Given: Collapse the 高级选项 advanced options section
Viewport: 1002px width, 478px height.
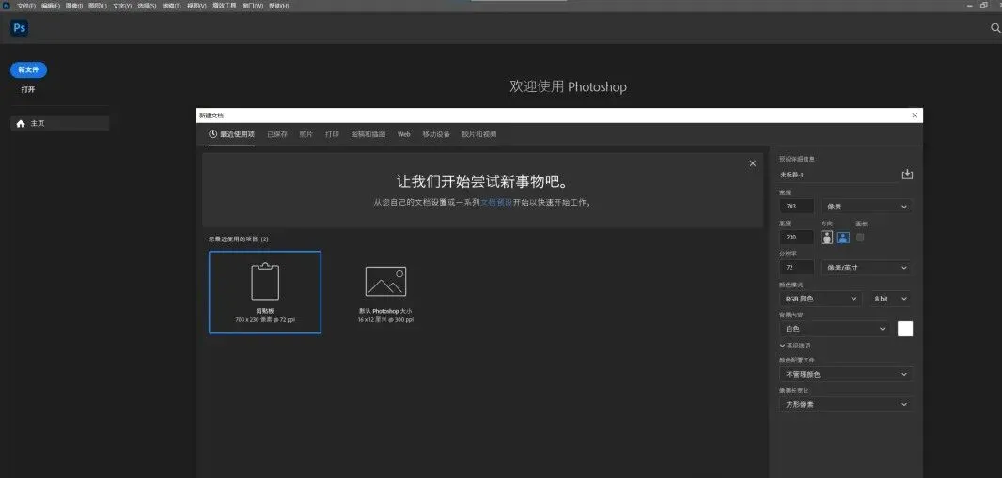Looking at the screenshot, I should pyautogui.click(x=795, y=346).
